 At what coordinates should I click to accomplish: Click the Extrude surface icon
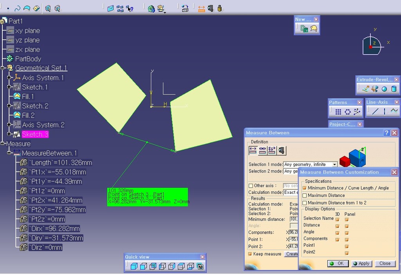click(365, 89)
